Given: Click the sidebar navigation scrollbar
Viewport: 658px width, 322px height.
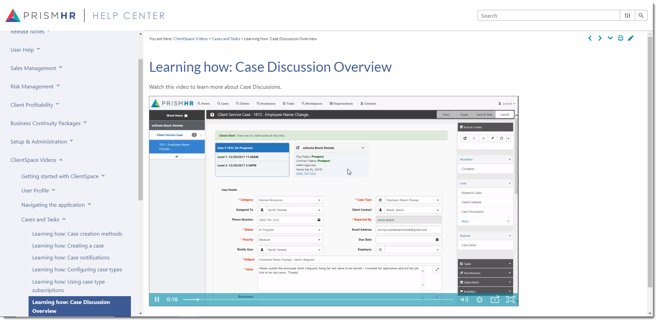Looking at the screenshot, I should tap(140, 130).
